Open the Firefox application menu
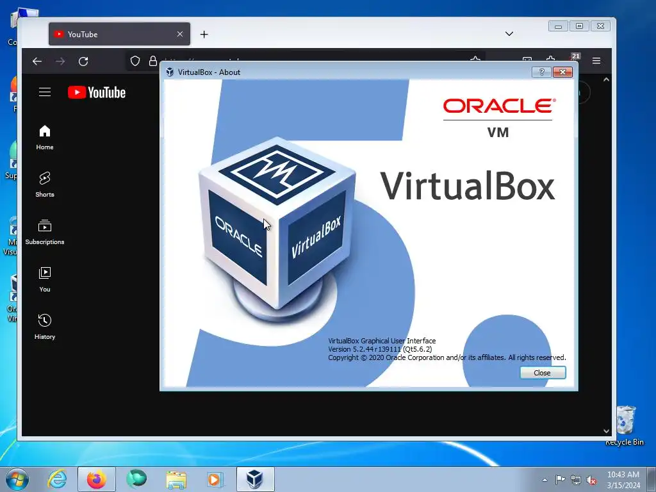The width and height of the screenshot is (656, 492). coord(596,61)
